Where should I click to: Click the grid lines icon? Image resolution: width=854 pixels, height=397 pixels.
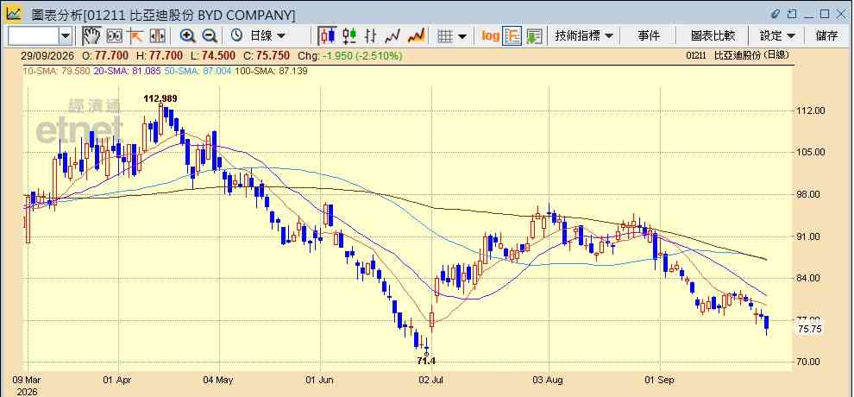pyautogui.click(x=445, y=36)
